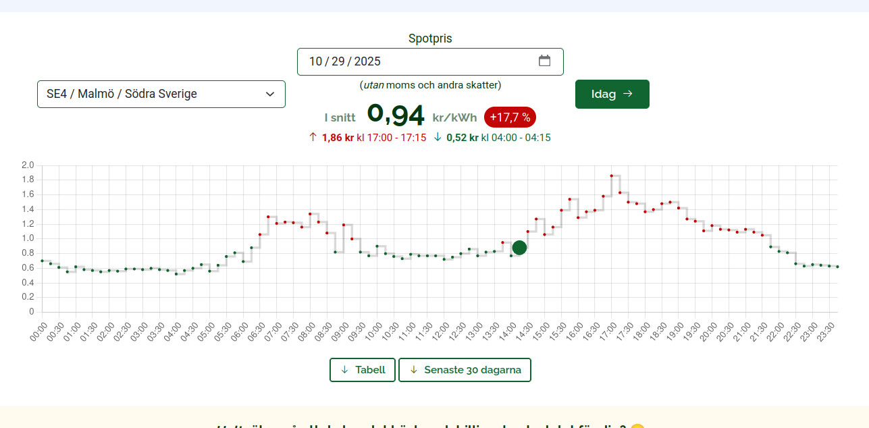Click the Idag button

tap(612, 94)
